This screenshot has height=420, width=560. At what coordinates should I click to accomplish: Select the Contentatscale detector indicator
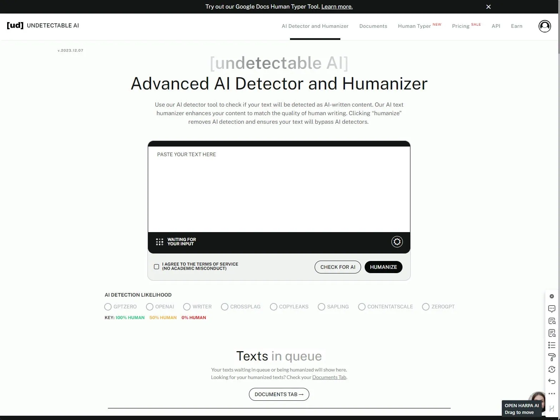click(x=362, y=307)
